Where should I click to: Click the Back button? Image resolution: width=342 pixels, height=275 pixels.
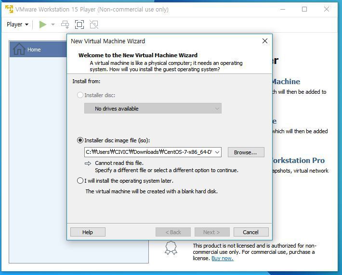173,232
